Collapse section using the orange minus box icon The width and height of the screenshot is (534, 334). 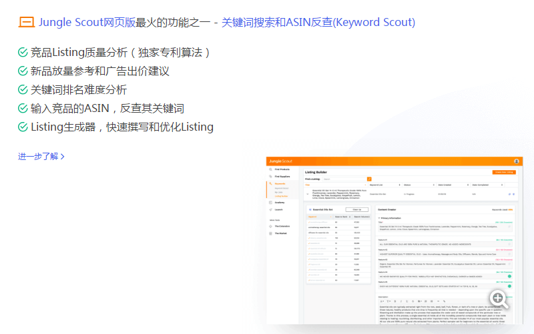click(27, 22)
